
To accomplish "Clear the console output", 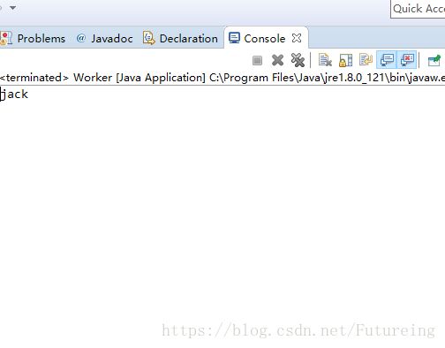I will click(x=325, y=60).
